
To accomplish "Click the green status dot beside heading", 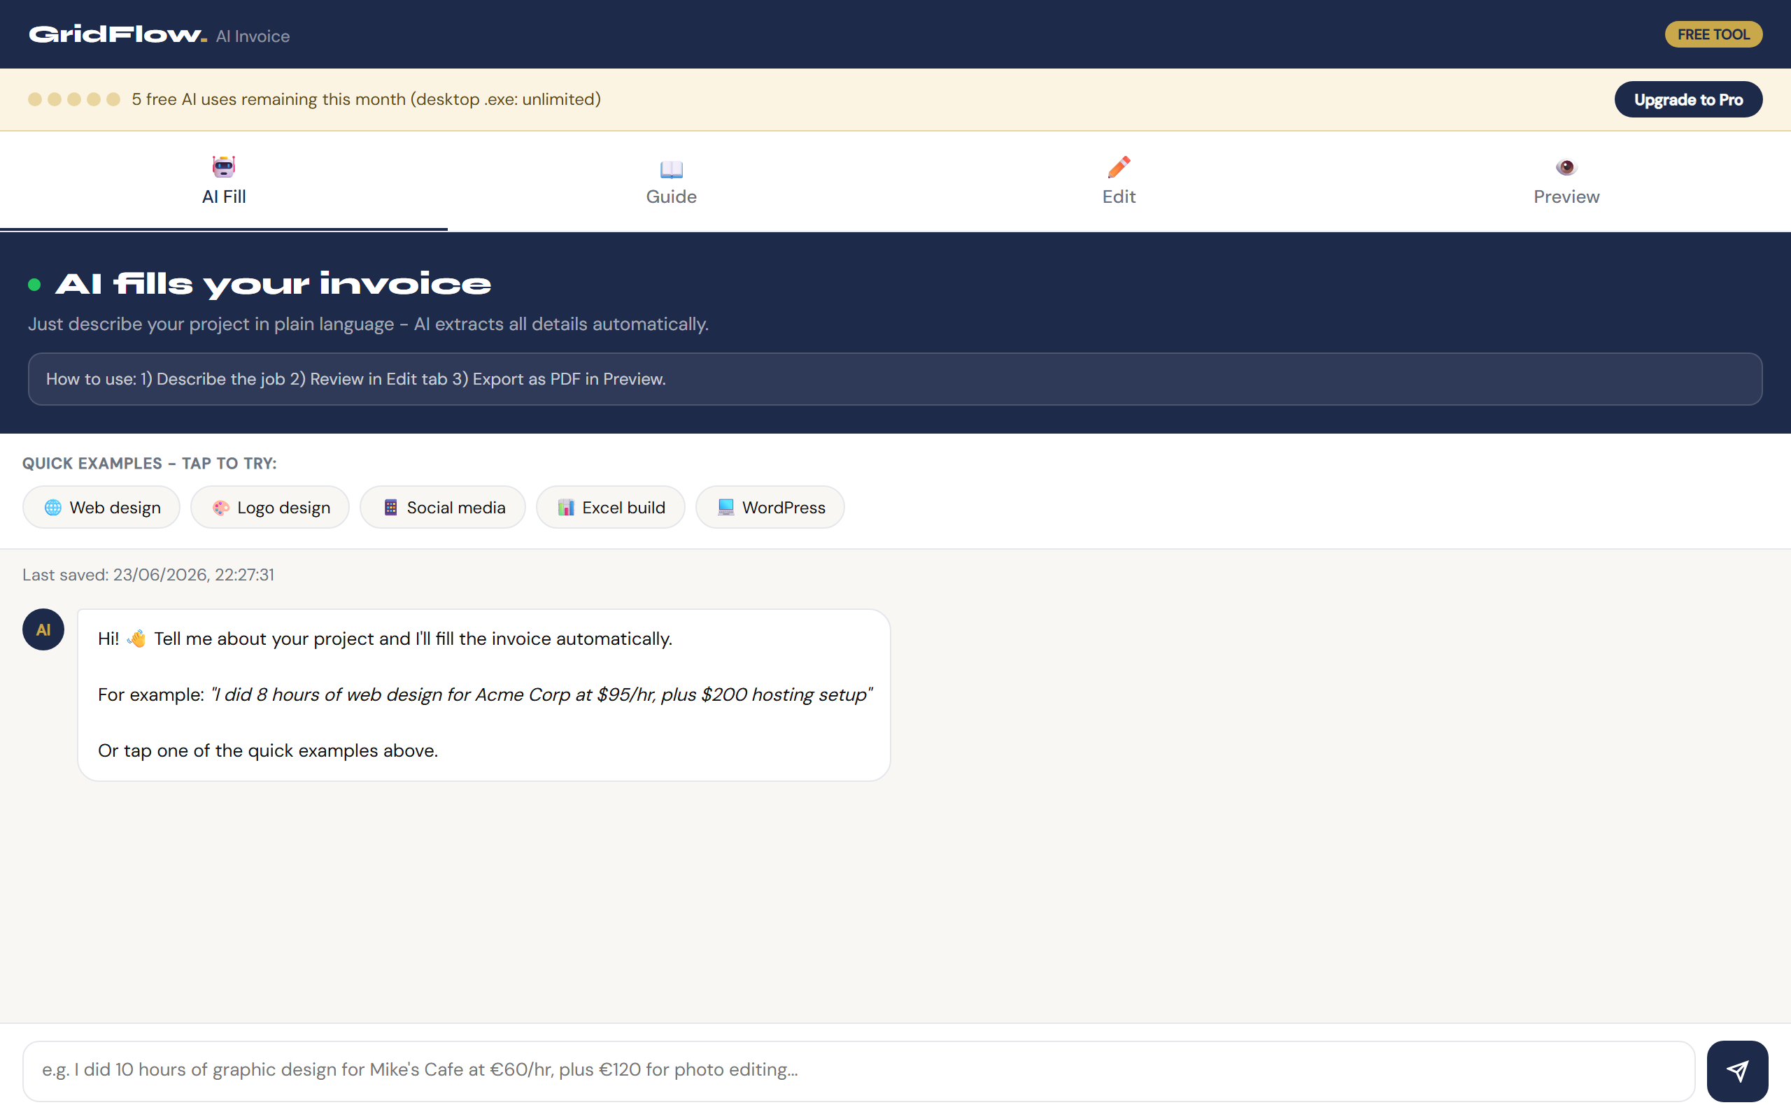I will (34, 284).
